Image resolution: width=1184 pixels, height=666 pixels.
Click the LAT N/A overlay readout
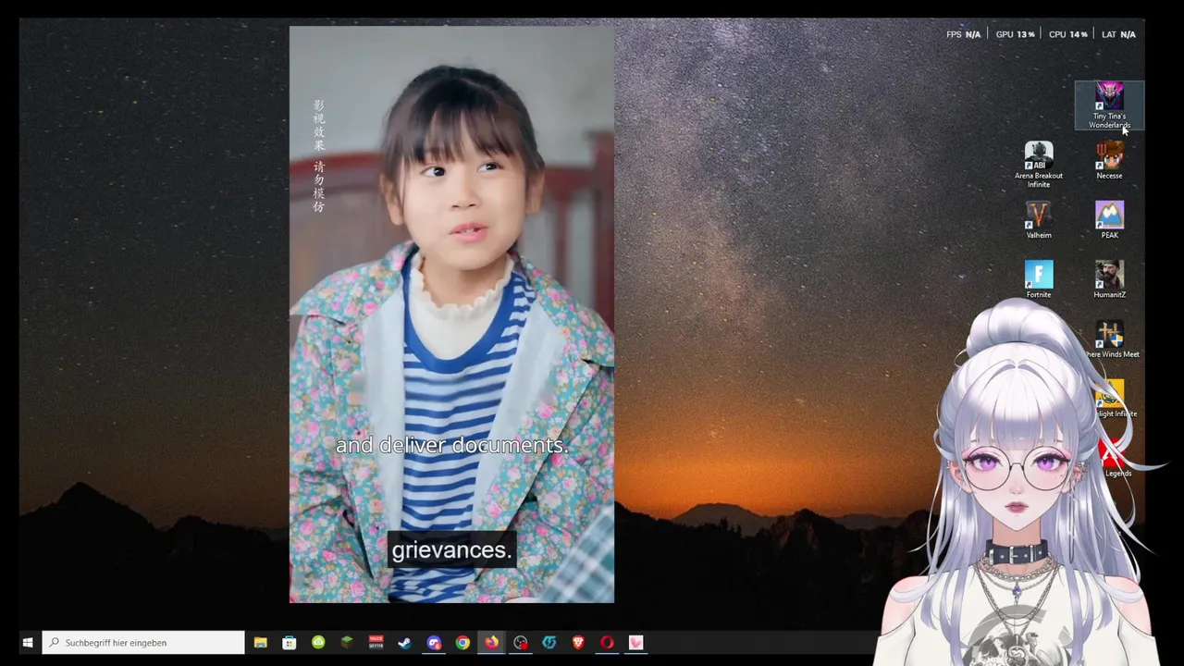1118,34
